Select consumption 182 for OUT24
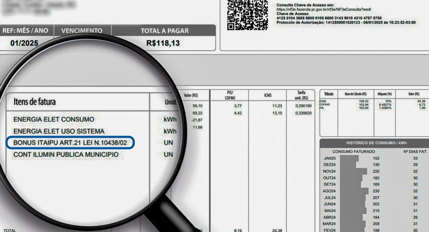 (376, 178)
